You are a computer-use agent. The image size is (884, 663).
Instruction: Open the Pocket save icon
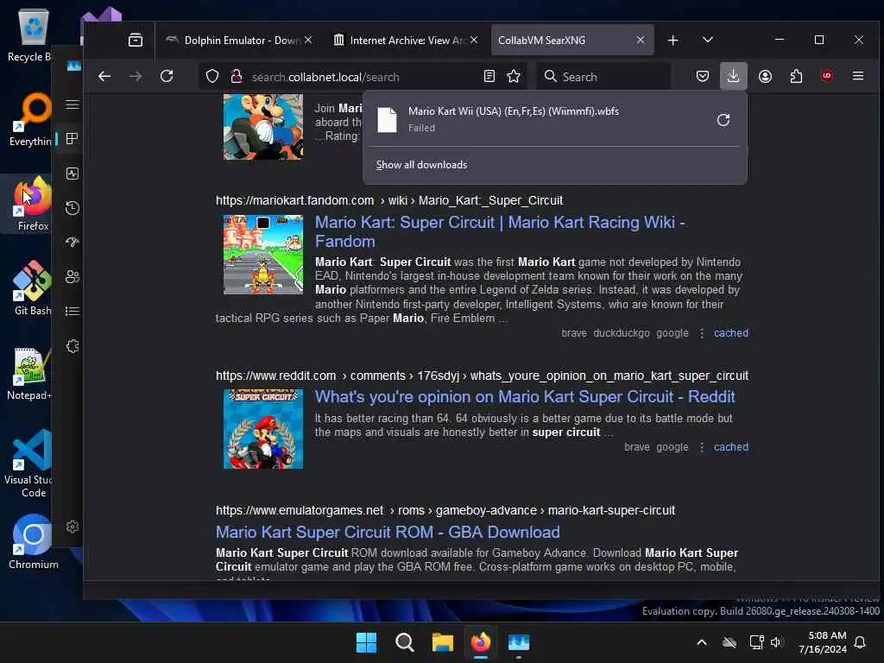(703, 76)
